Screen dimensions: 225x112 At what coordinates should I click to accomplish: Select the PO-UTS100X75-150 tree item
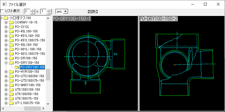coord(30,81)
